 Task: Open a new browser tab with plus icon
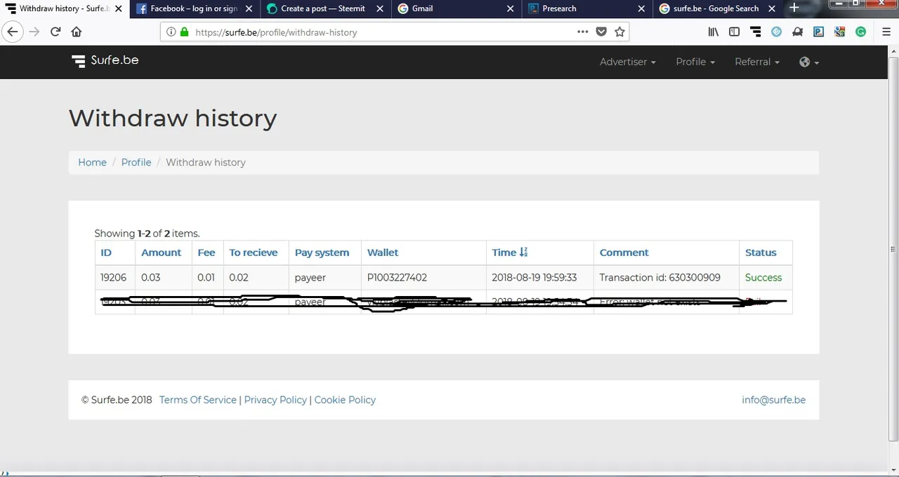(794, 8)
